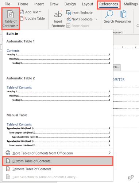Expand the Office.com submenu arrow
Screen dimensions: 139x183
pos(109,153)
